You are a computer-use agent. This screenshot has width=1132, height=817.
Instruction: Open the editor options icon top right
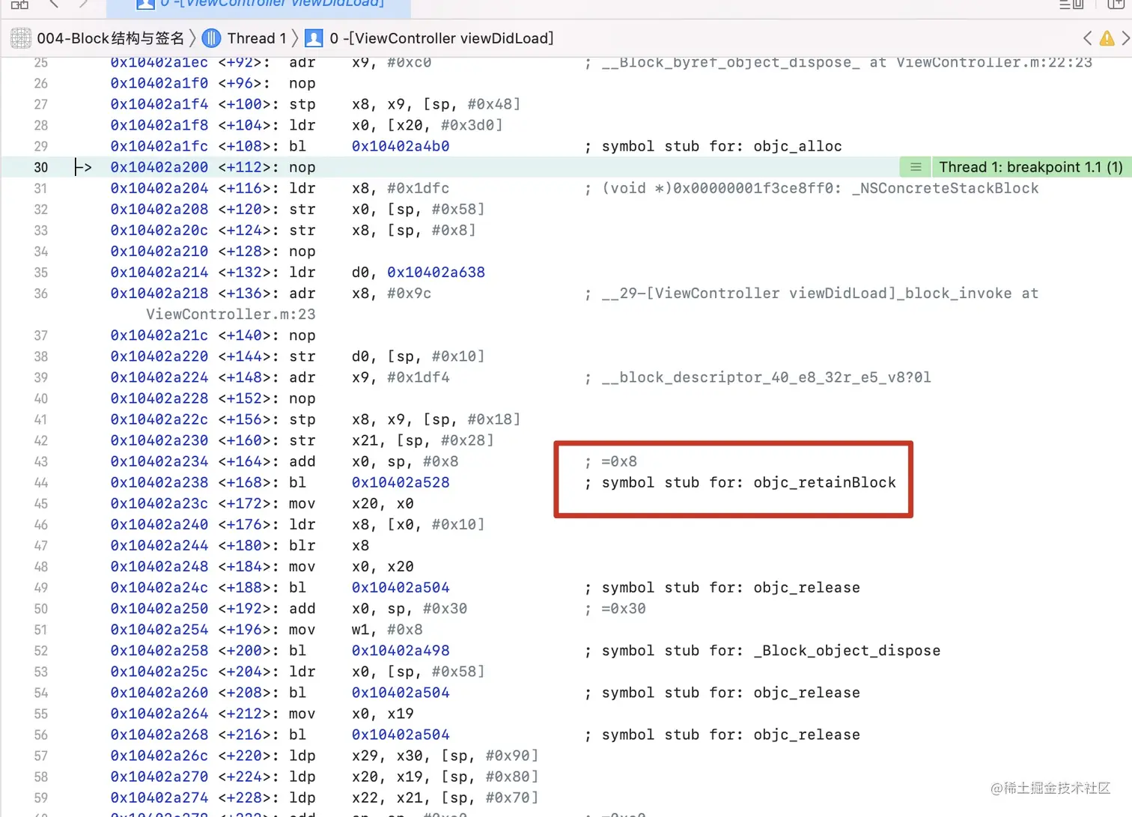1071,5
